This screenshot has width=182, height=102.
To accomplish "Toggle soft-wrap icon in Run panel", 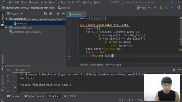I will [14, 87].
